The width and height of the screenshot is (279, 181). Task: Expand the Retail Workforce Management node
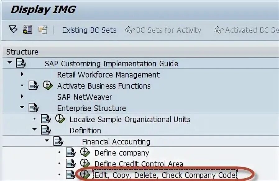(x=22, y=74)
